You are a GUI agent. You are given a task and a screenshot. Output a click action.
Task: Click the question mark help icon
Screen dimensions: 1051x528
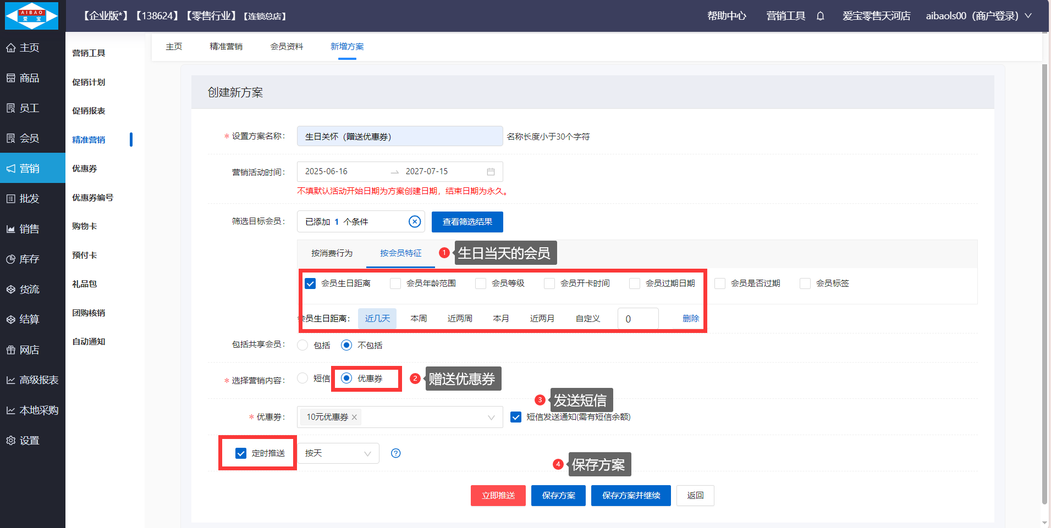click(x=395, y=453)
